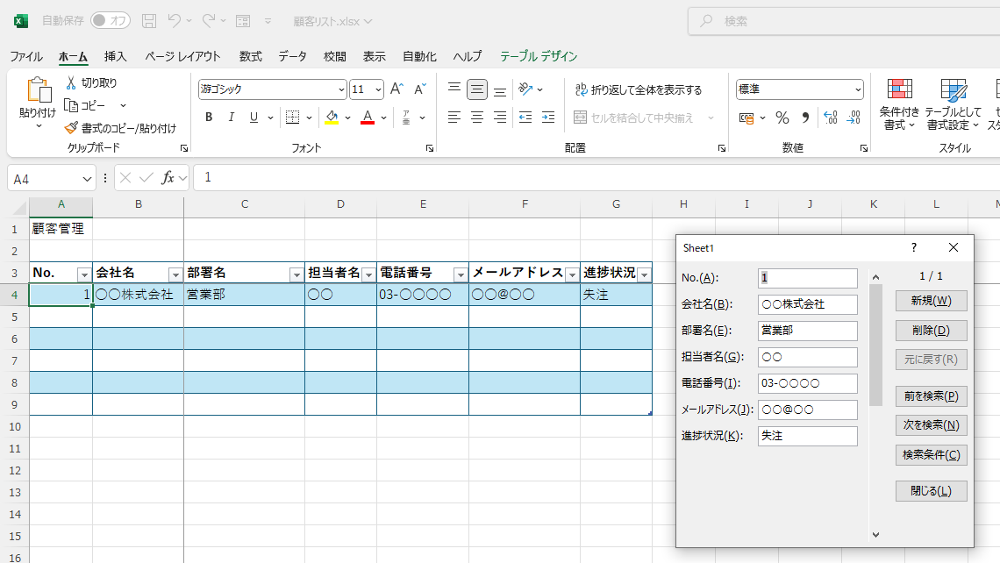Open the font name dropdown
Screen dimensions: 1000x563
click(341, 89)
